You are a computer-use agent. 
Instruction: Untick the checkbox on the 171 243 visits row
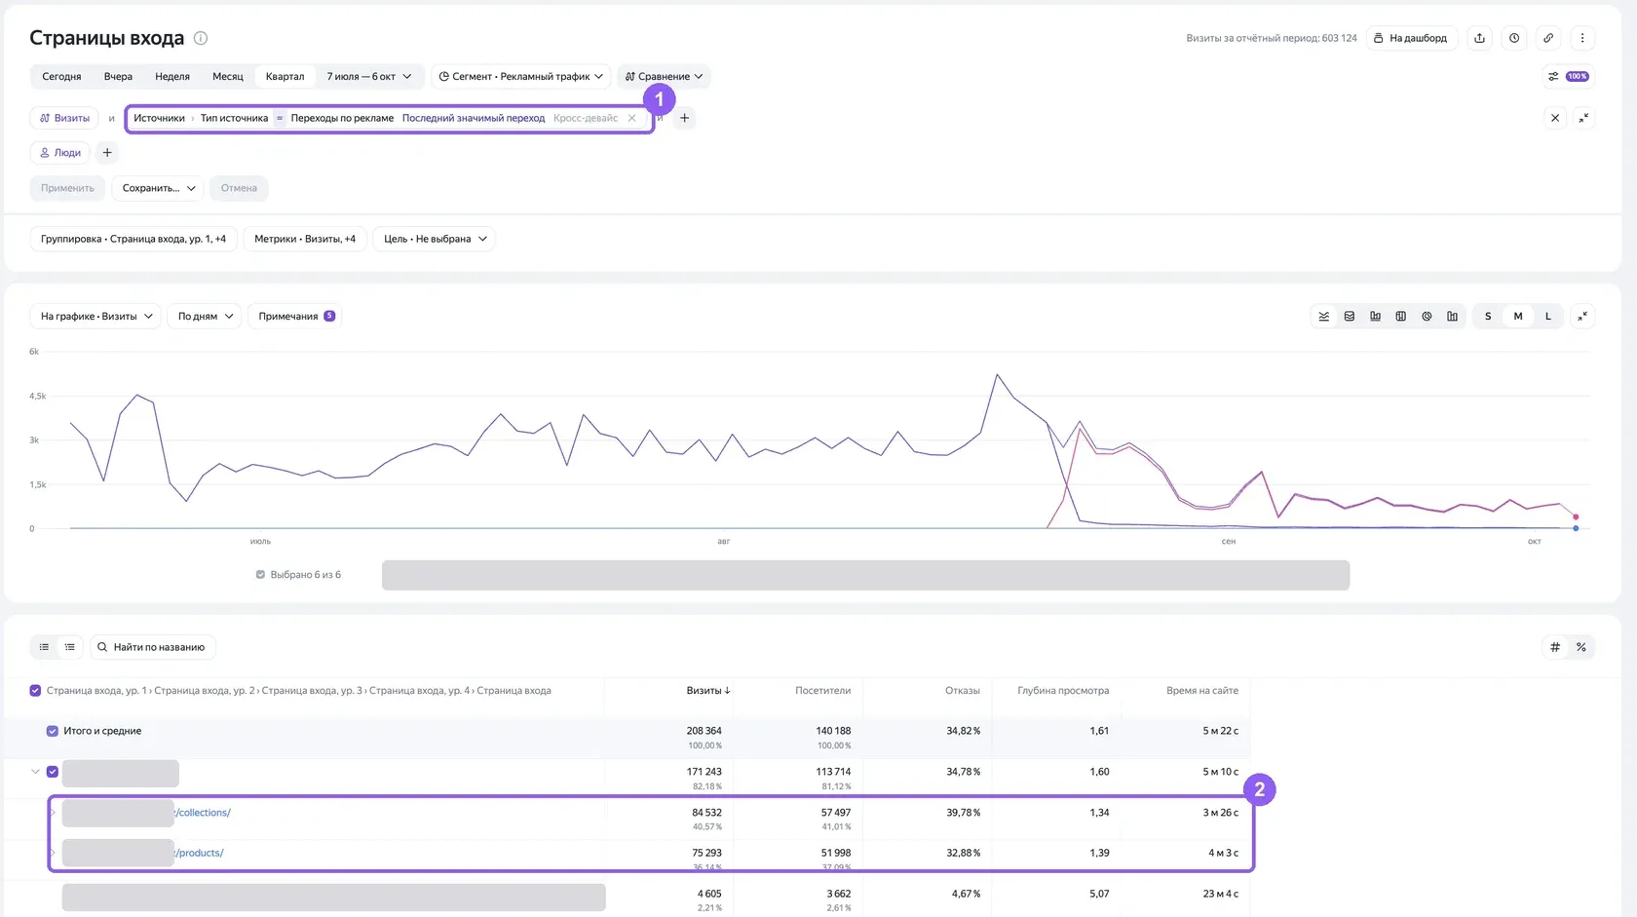pyautogui.click(x=53, y=772)
